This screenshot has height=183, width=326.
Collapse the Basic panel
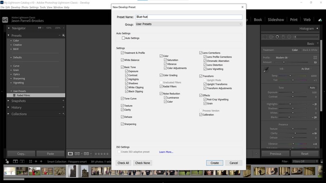[317, 44]
